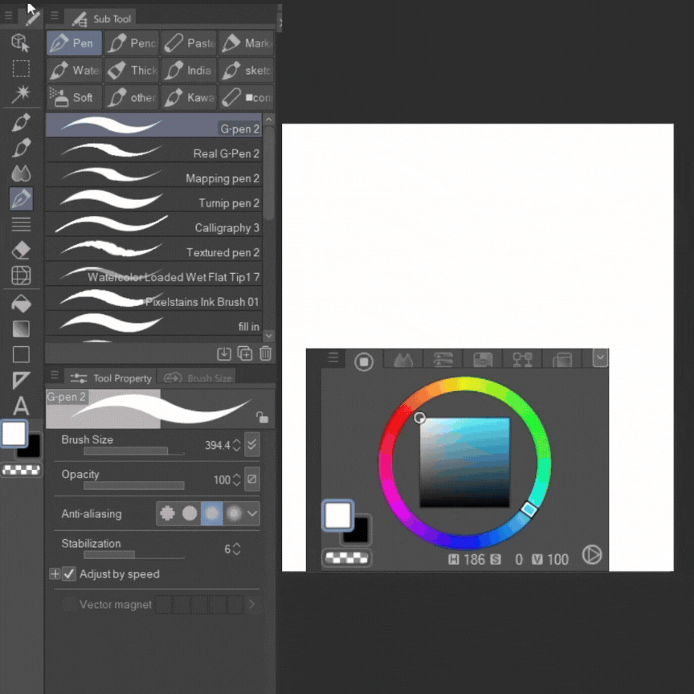Click the lock icon in Tool Property
The image size is (694, 694).
[x=262, y=417]
